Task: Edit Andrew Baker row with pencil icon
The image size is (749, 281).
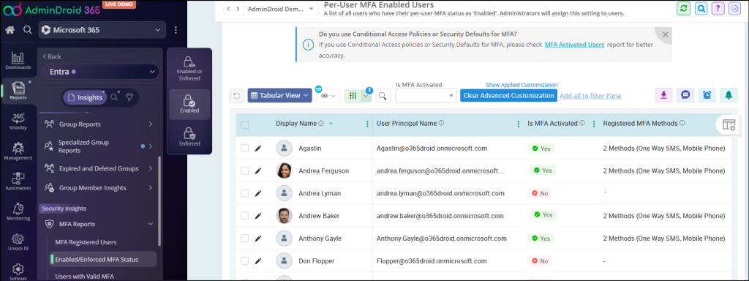Action: 258,216
